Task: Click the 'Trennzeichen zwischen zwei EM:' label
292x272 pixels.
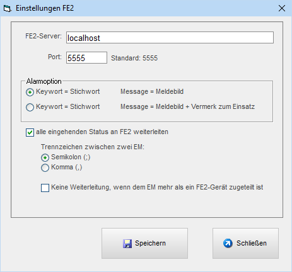Action: tap(93, 147)
